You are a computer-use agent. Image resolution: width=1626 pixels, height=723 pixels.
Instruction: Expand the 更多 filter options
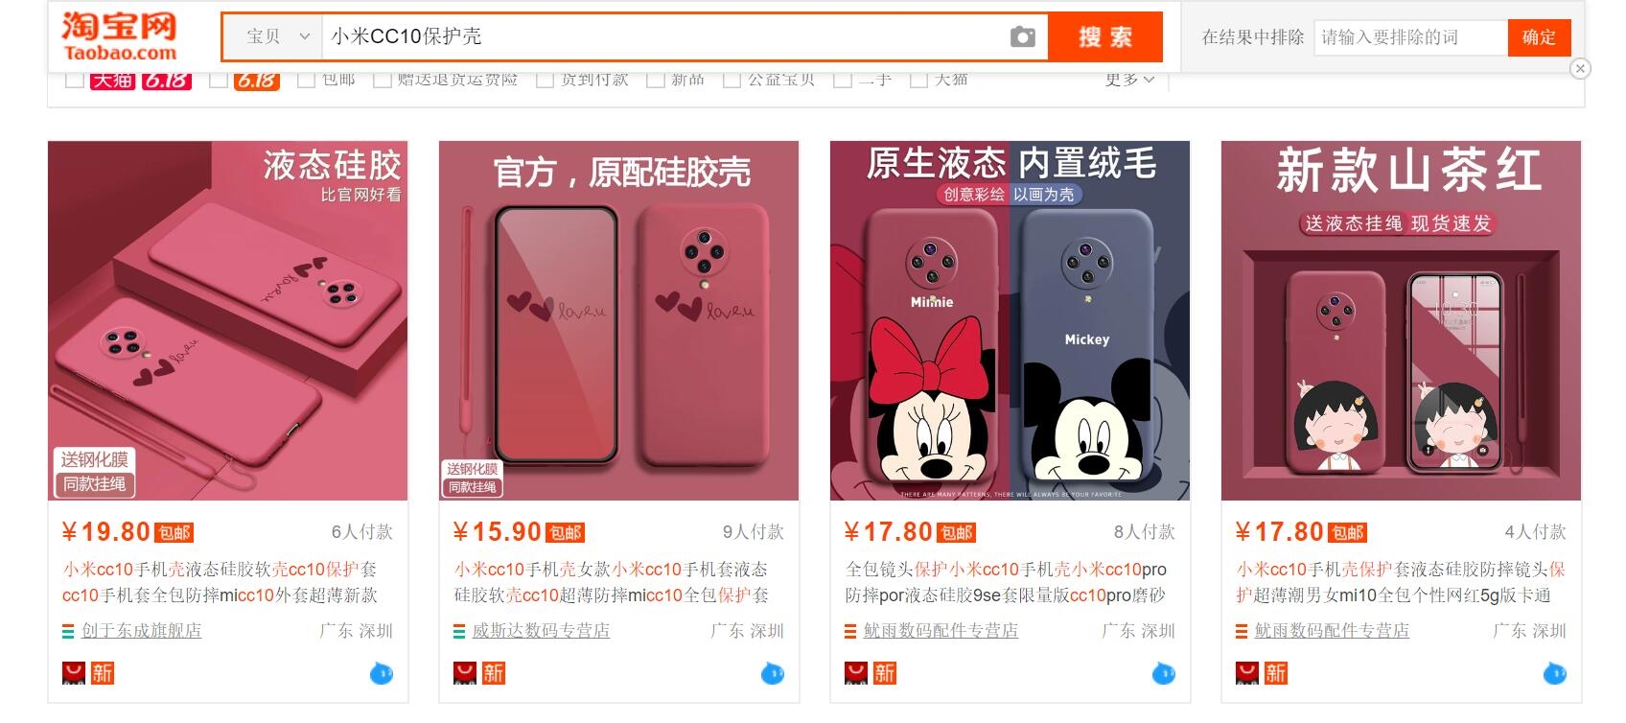pos(1129,80)
